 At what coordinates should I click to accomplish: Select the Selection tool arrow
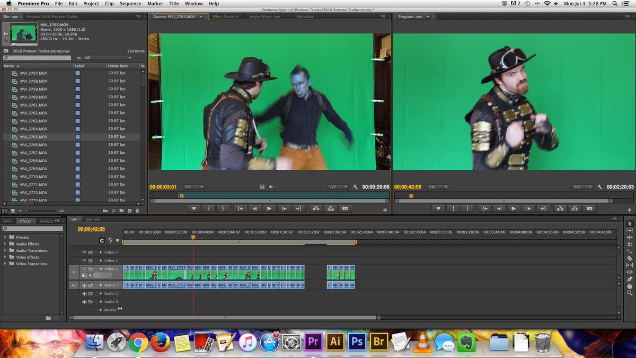coord(630,223)
